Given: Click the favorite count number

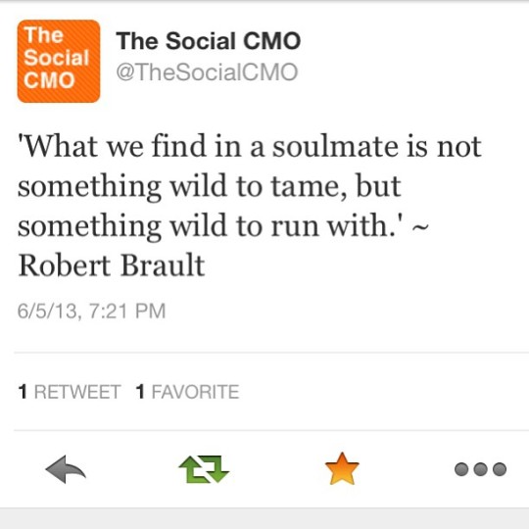Looking at the screenshot, I should [140, 392].
